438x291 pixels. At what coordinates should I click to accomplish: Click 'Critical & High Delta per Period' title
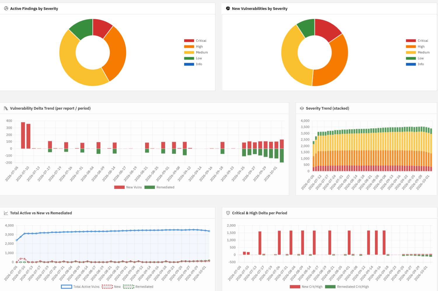click(259, 213)
